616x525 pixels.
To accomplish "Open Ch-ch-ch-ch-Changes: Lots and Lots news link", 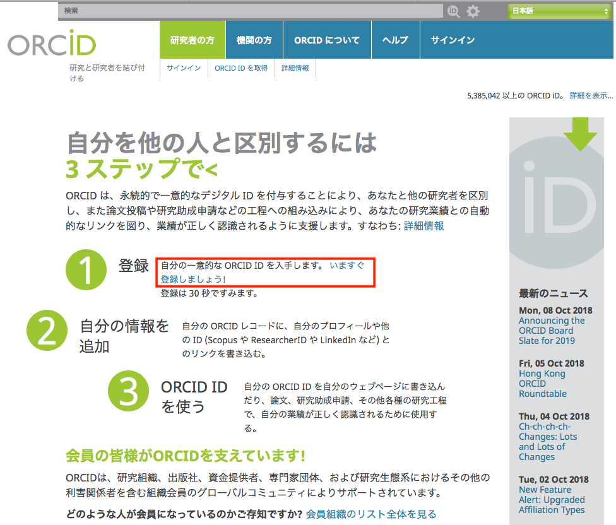I will [x=548, y=442].
